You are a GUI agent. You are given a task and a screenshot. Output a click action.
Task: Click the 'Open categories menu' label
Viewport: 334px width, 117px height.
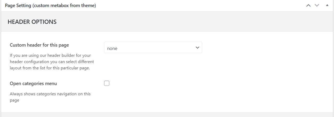coord(33,83)
